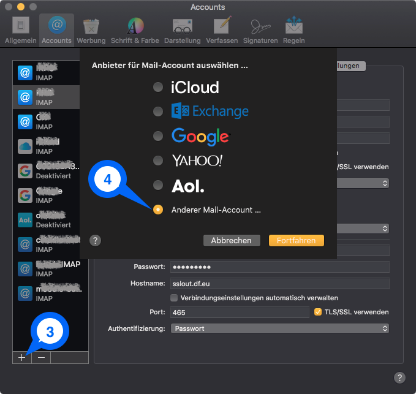Open the Verfassen composing pane

(x=222, y=30)
